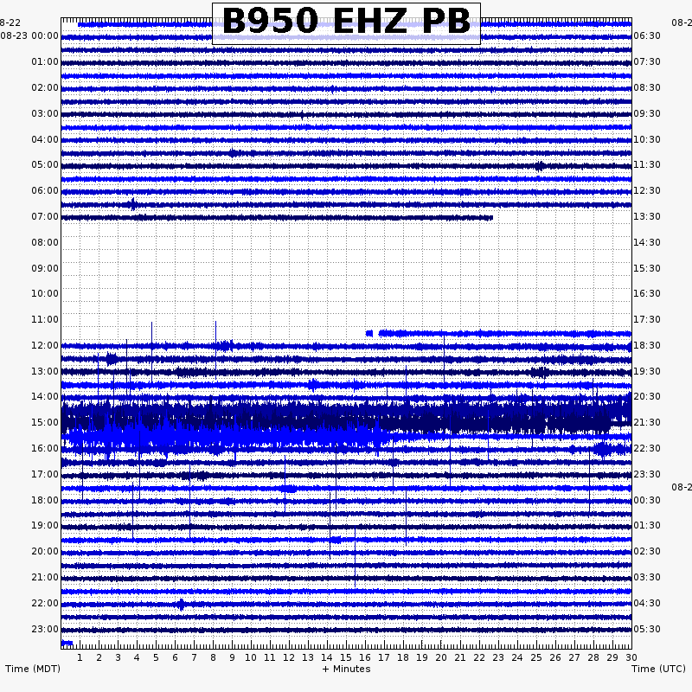
Task: Click the 16:00 MDT row label
Action: tap(45, 448)
